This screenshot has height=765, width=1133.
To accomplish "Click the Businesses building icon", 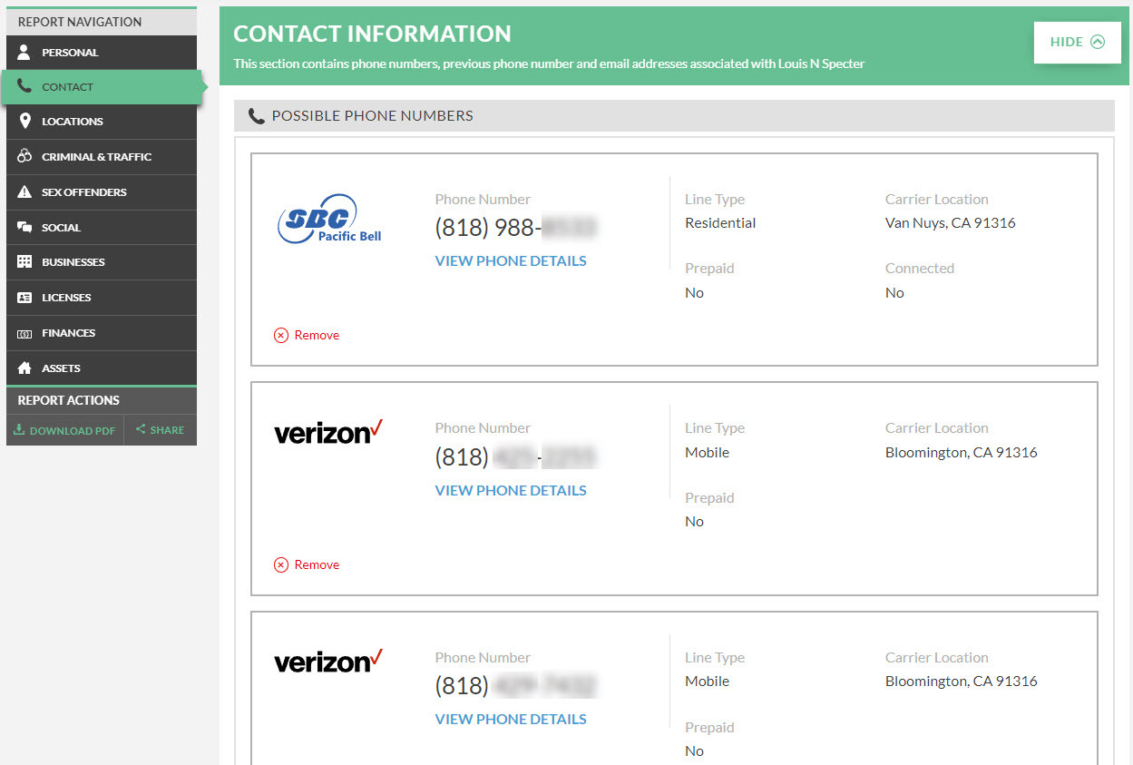I will [24, 262].
